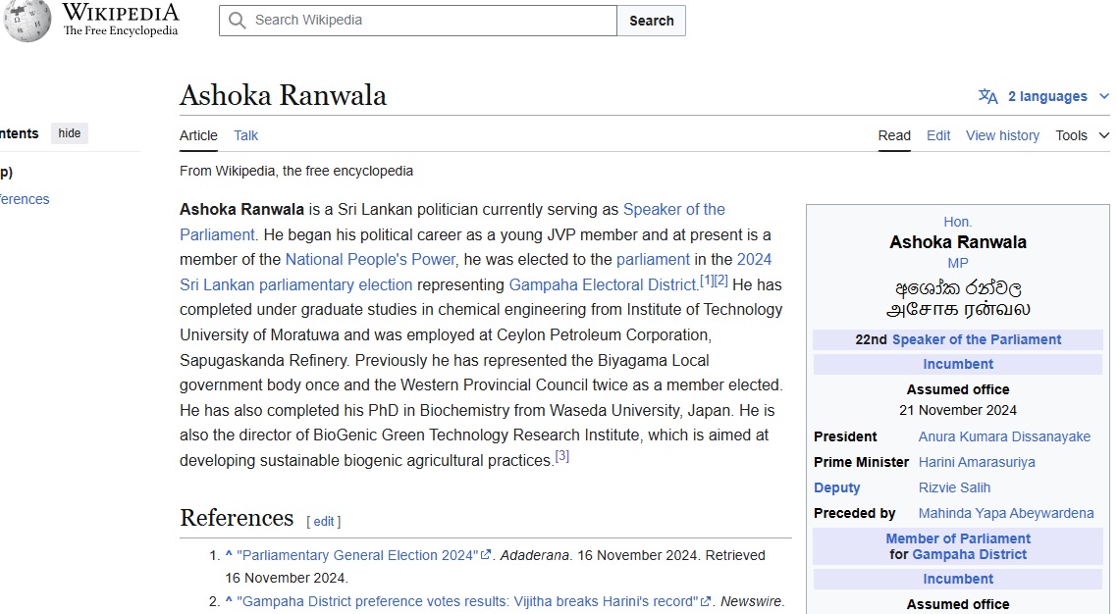Select the magnifying glass icon in search bar
This screenshot has height=614, width=1118.
pyautogui.click(x=237, y=20)
